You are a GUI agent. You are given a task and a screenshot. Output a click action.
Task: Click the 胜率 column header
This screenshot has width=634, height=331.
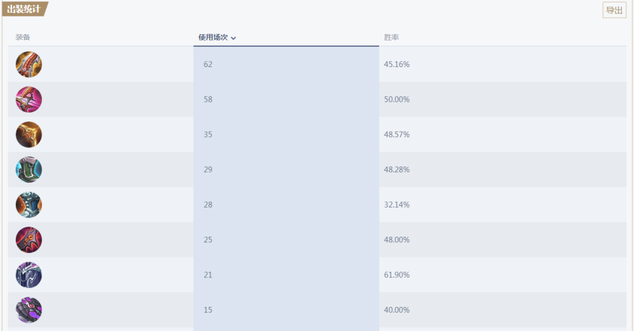pos(391,37)
